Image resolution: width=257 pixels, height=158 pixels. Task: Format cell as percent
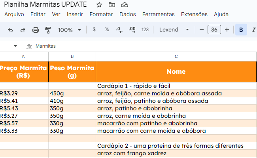pos(107,30)
